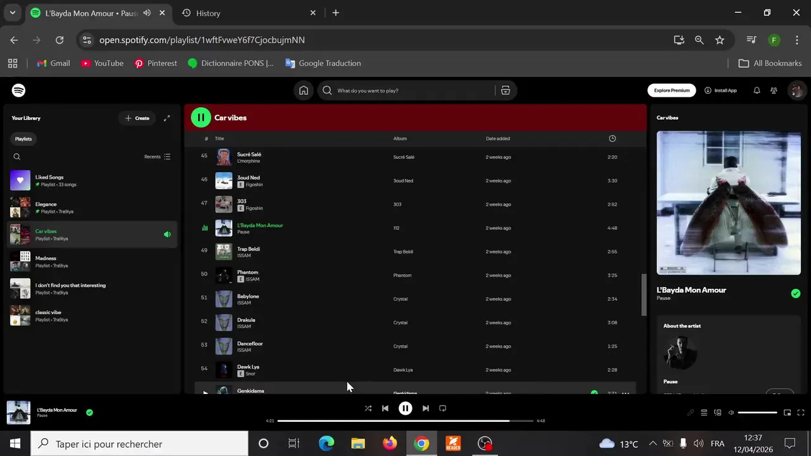
Task: Open Lyrics microphone icon
Action: coord(691,413)
